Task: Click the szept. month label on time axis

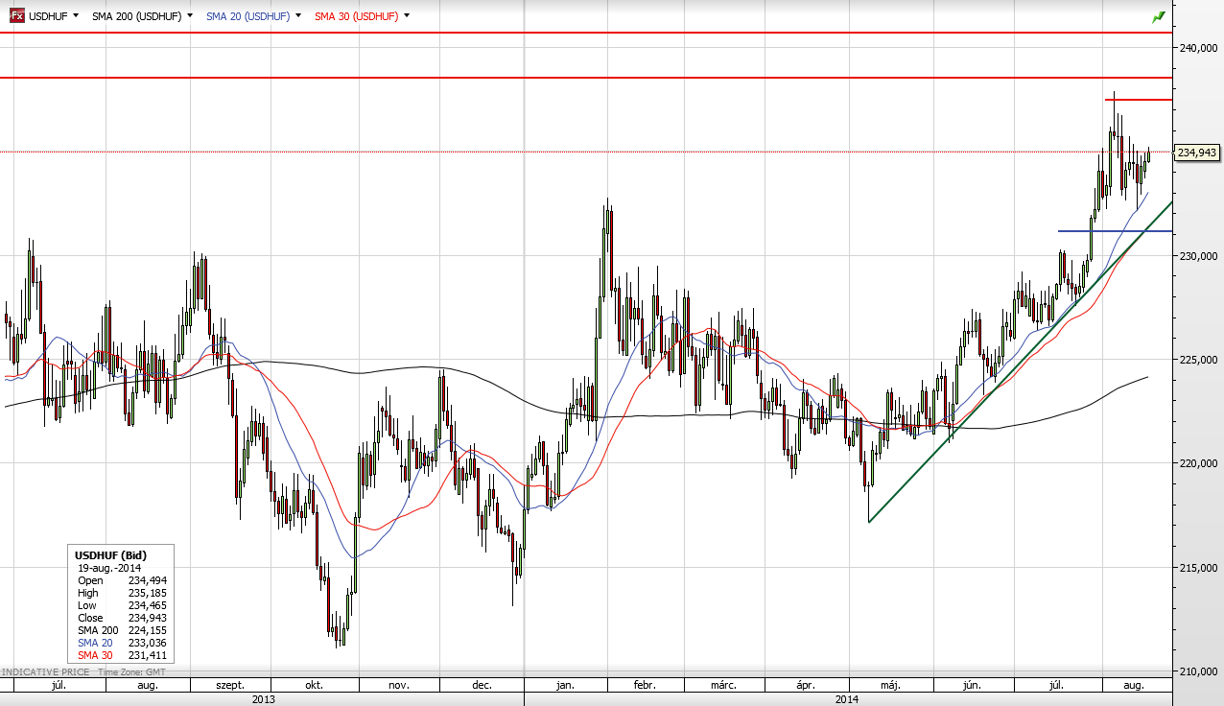Action: (x=230, y=686)
